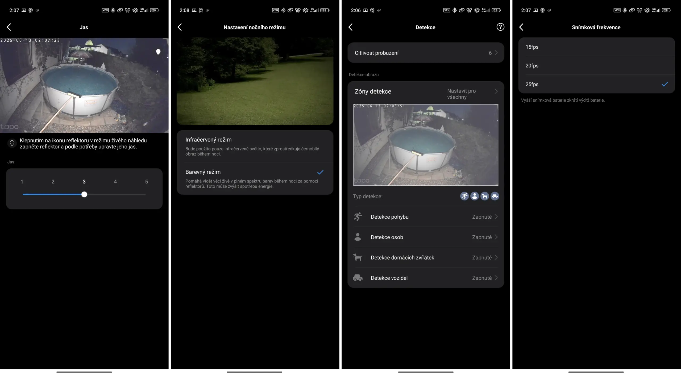The height and width of the screenshot is (375, 681).
Task: Tap Zapnuté value for Detekce domácích zvířátek
Action: (482, 257)
